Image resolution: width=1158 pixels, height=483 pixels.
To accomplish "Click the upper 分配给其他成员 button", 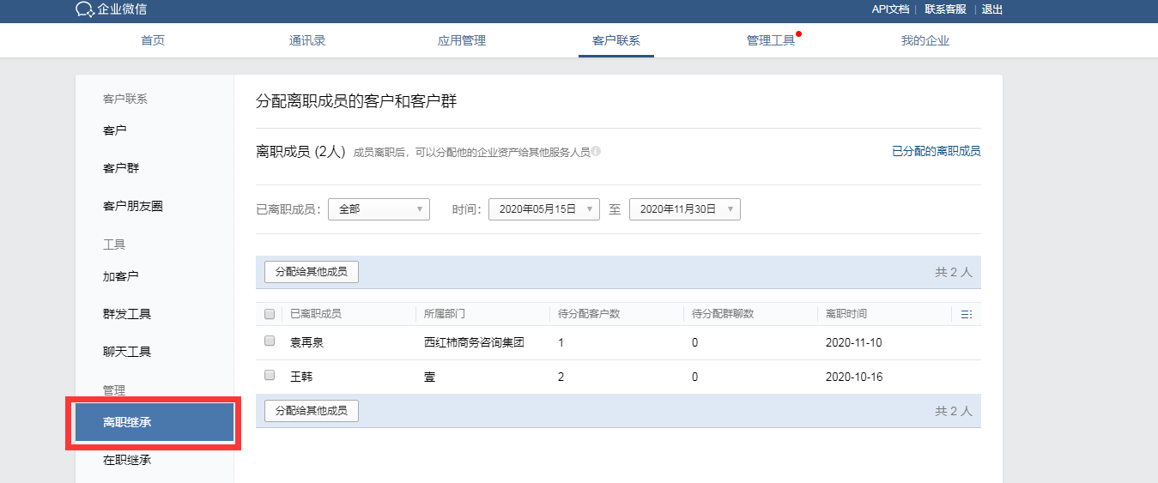I will click(311, 272).
